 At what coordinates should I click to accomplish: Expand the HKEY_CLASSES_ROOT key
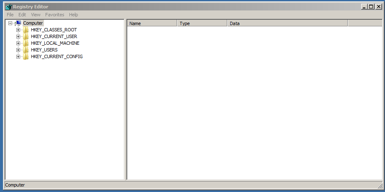coord(18,30)
